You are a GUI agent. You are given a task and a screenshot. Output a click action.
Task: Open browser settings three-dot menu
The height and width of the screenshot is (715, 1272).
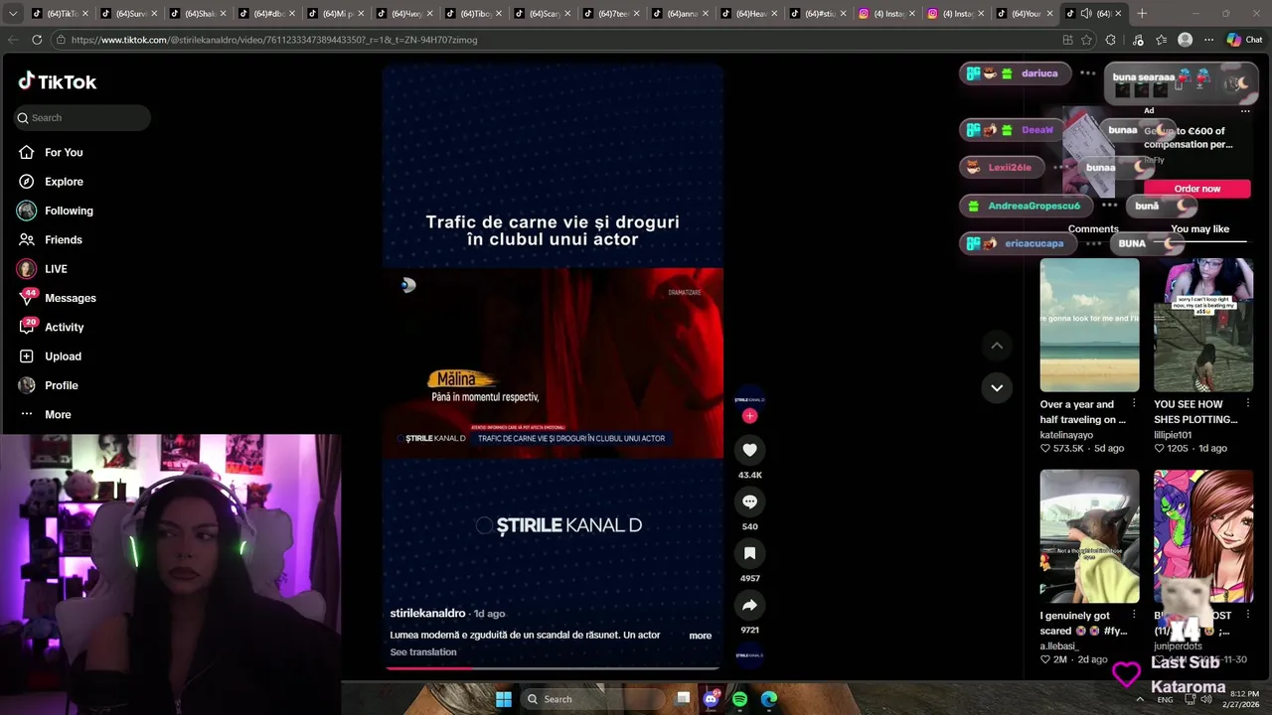pyautogui.click(x=1208, y=40)
